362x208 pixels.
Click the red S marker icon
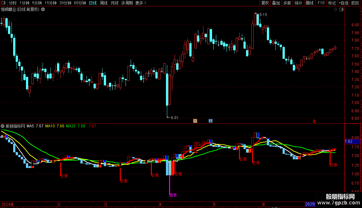[314, 121]
